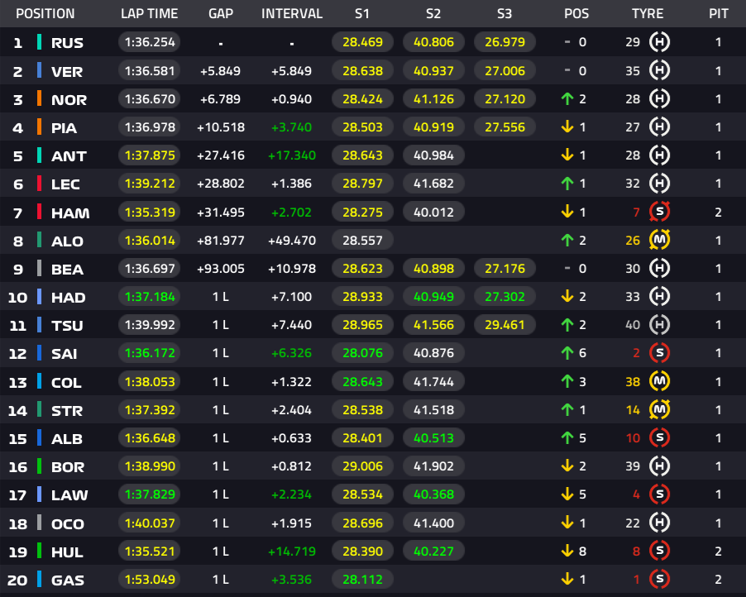Click tyre age 40 in TSU row
Image resolution: width=746 pixels, height=597 pixels.
coord(633,325)
